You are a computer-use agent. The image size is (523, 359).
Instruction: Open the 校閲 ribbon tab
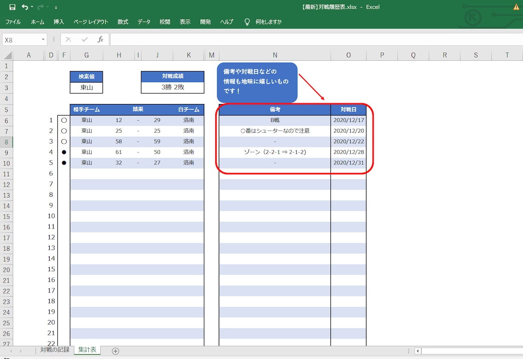[165, 22]
